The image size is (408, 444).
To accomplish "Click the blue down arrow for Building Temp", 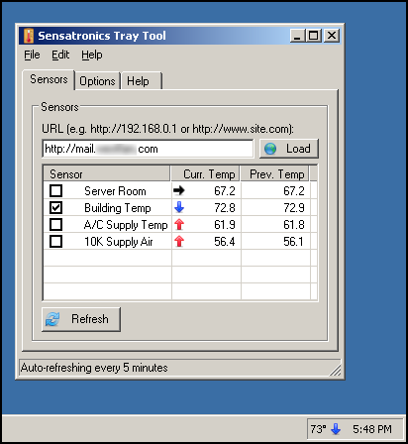I will pos(179,207).
